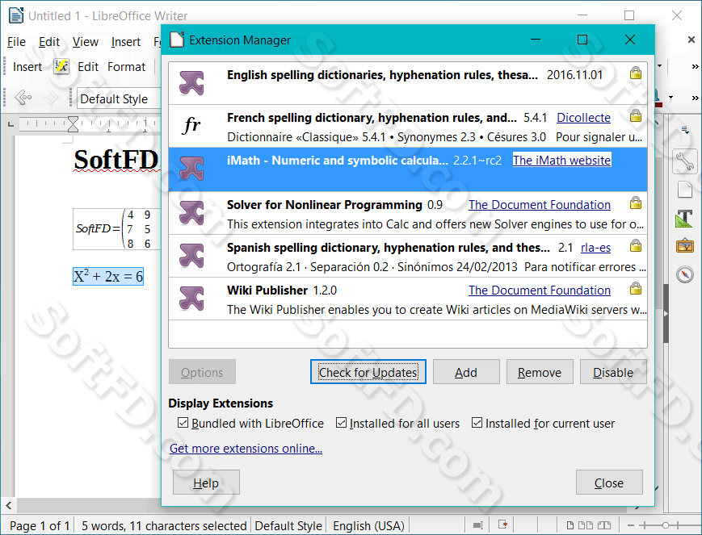This screenshot has height=535, width=702.
Task: Click the iMath formula icon beside Insert
Action: click(x=61, y=67)
